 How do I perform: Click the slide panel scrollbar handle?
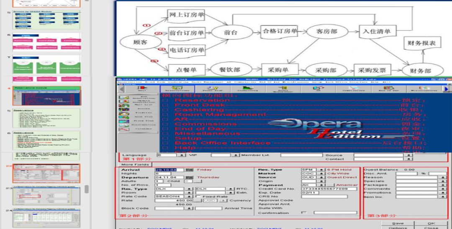coord(87,189)
